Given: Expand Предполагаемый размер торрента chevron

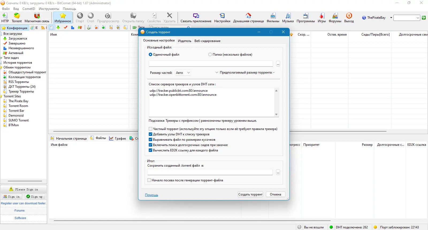Looking at the screenshot, I should 217,72.
